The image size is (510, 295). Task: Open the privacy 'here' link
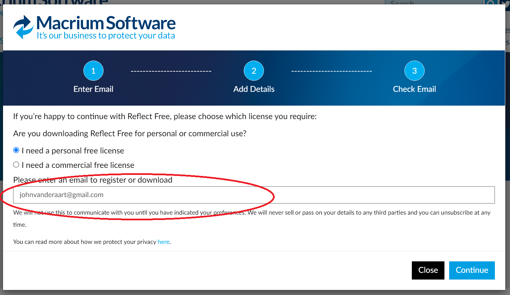click(x=163, y=242)
